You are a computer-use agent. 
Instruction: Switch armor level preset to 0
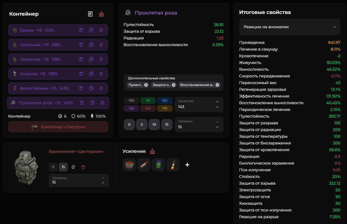click(x=53, y=167)
